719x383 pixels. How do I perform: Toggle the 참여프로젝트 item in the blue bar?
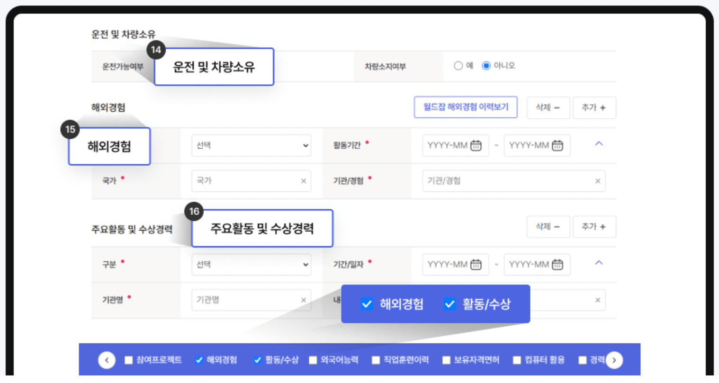[128, 360]
